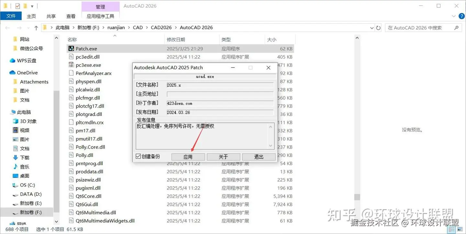Open the 应用程序工具 ribbon tab
The width and height of the screenshot is (466, 234).
coord(100,16)
